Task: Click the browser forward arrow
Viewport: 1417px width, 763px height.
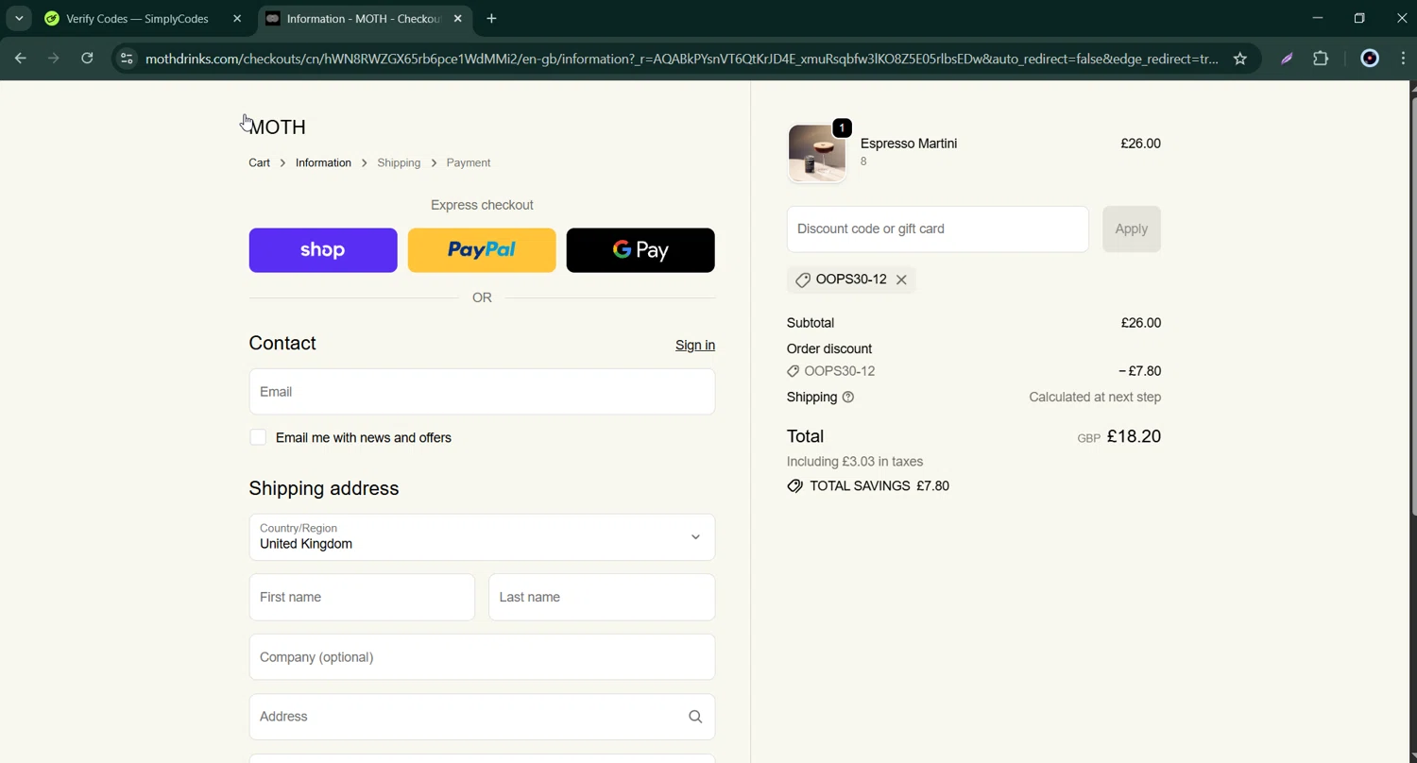Action: click(53, 59)
